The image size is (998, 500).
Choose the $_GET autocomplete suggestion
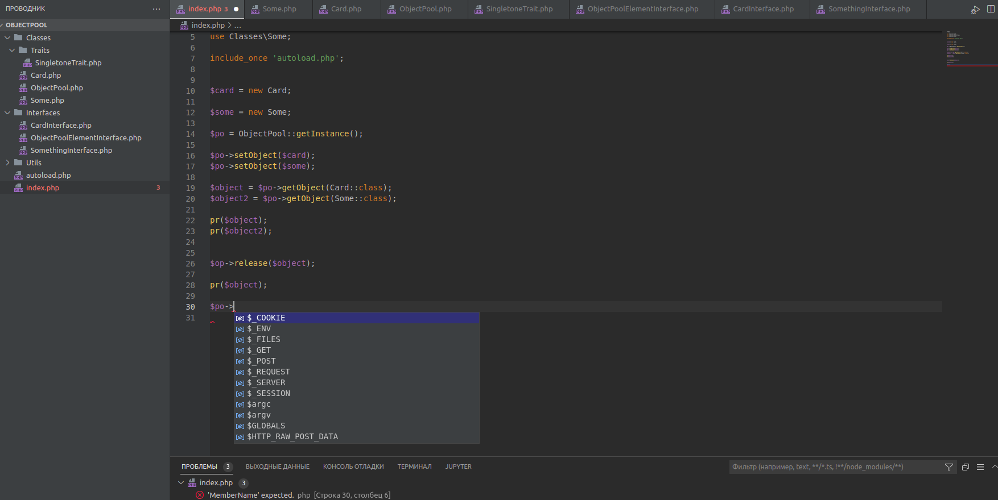[x=357, y=351]
